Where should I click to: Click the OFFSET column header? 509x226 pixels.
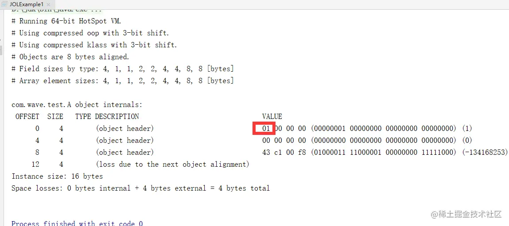(x=27, y=117)
